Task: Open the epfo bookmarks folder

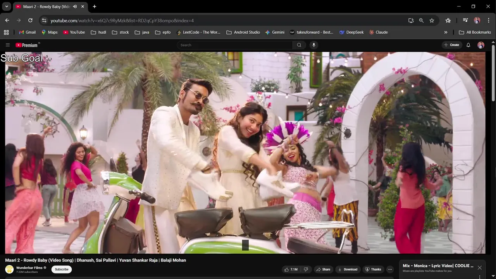Action: [x=163, y=32]
